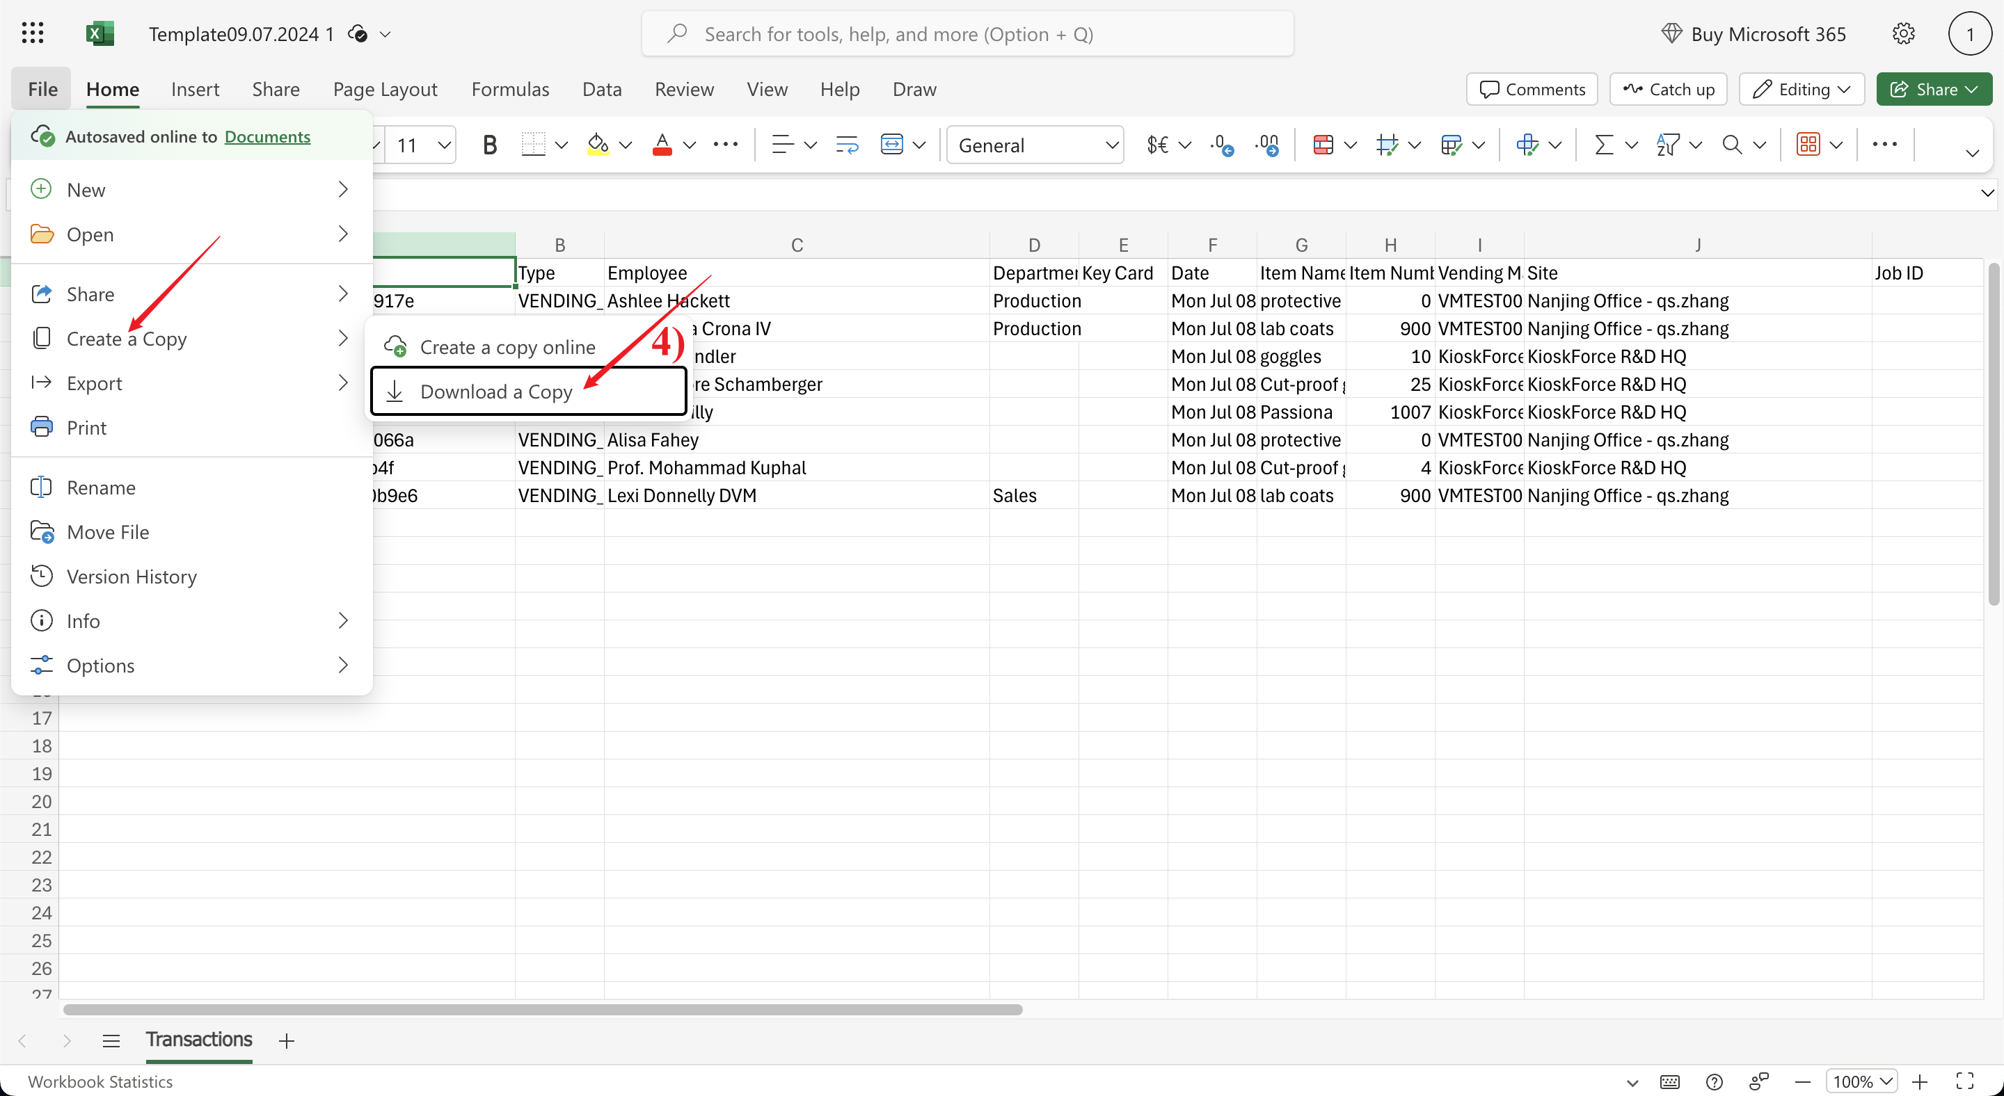Apply cell borders icon

[534, 145]
